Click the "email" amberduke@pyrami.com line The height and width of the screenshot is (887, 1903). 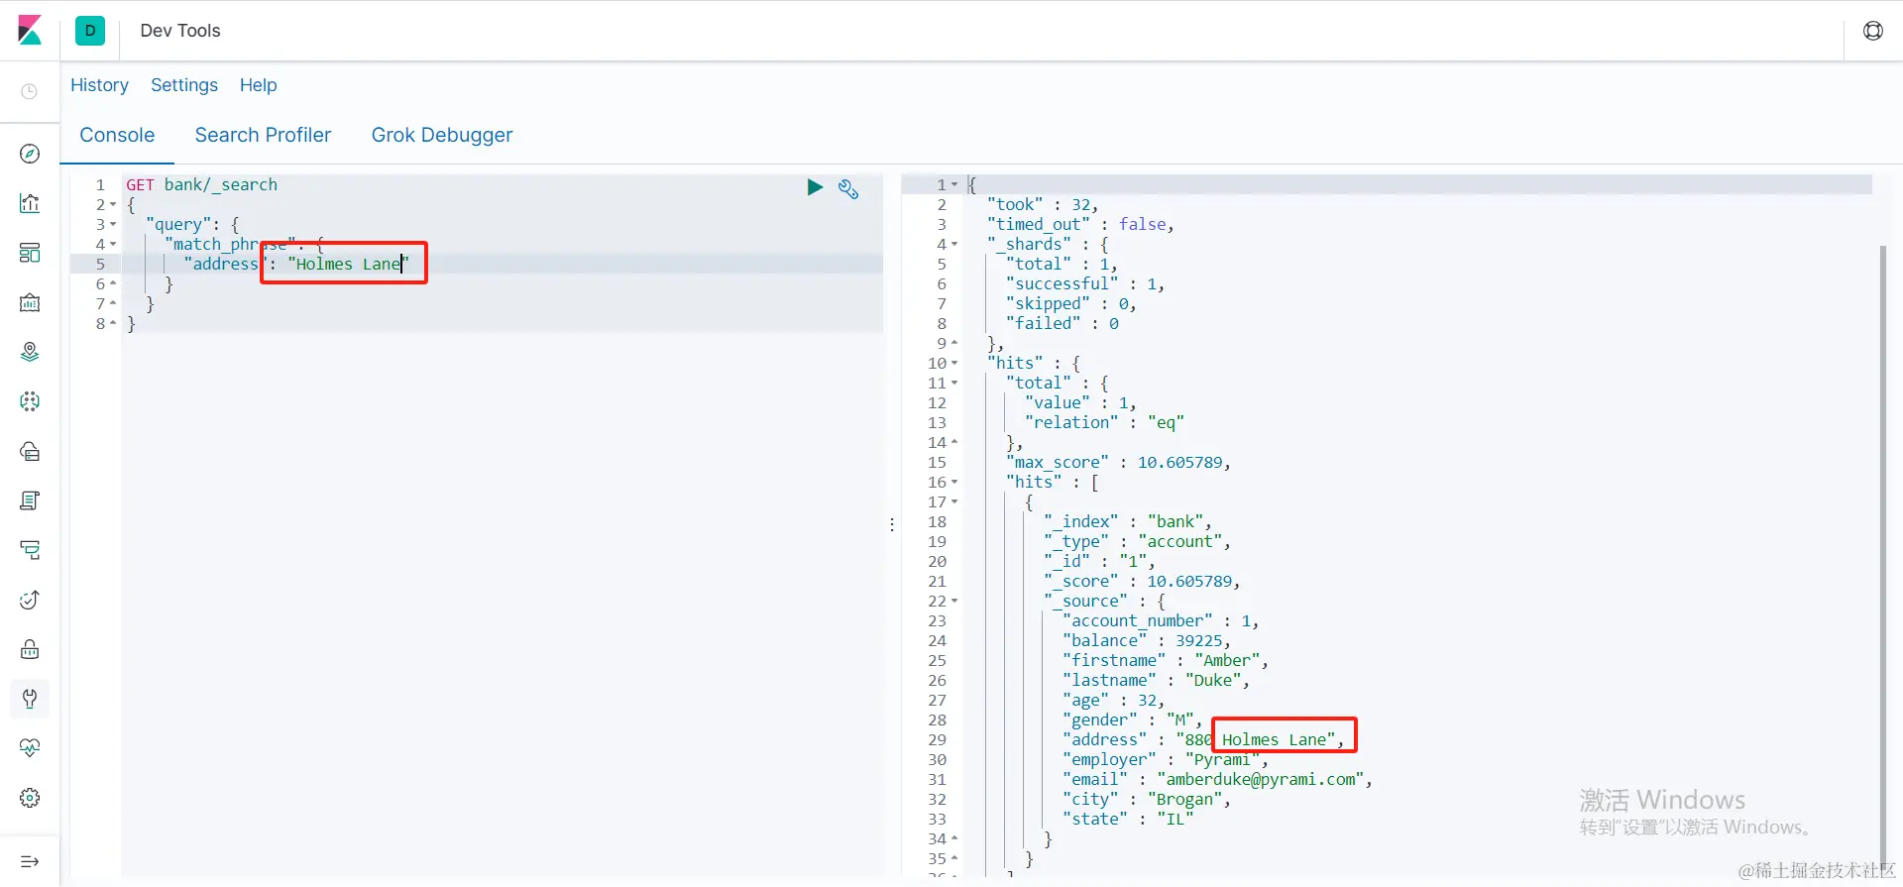coord(1217,780)
